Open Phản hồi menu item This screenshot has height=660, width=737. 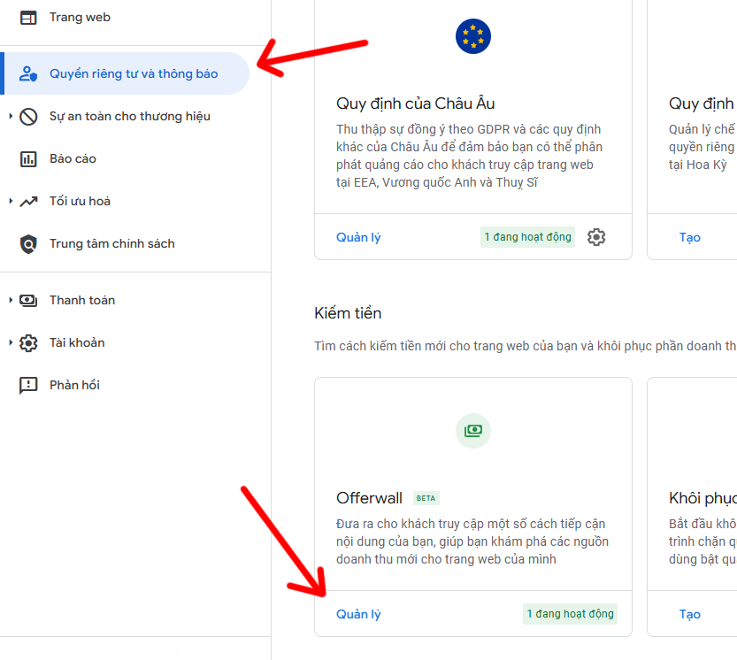tap(74, 385)
